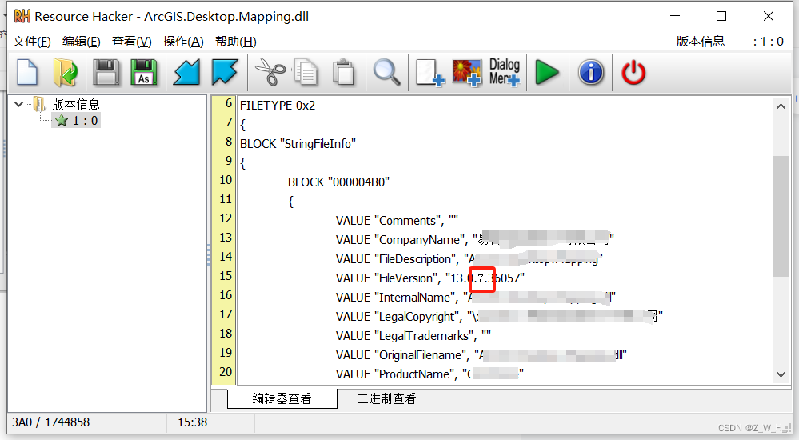
Task: Click status bar cursor position 15:38
Action: coord(192,422)
